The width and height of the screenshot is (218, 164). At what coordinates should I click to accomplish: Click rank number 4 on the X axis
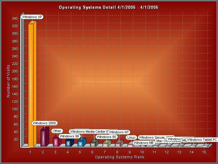[x=68, y=152]
